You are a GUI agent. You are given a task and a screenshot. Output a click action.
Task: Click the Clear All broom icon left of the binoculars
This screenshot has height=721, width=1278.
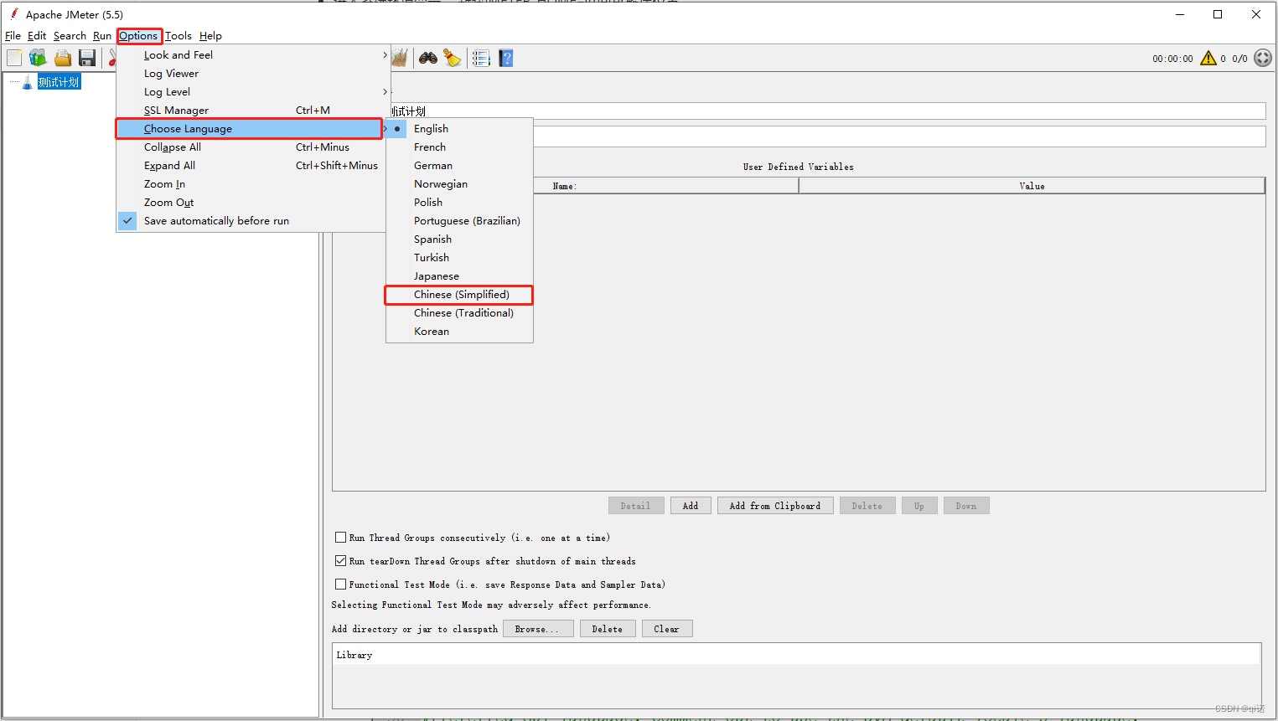coord(400,58)
